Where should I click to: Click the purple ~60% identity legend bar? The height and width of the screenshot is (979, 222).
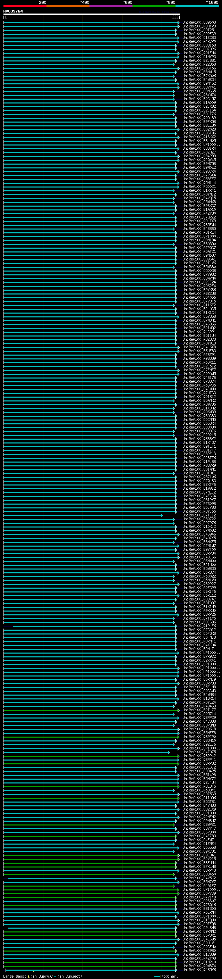tap(111, 6)
